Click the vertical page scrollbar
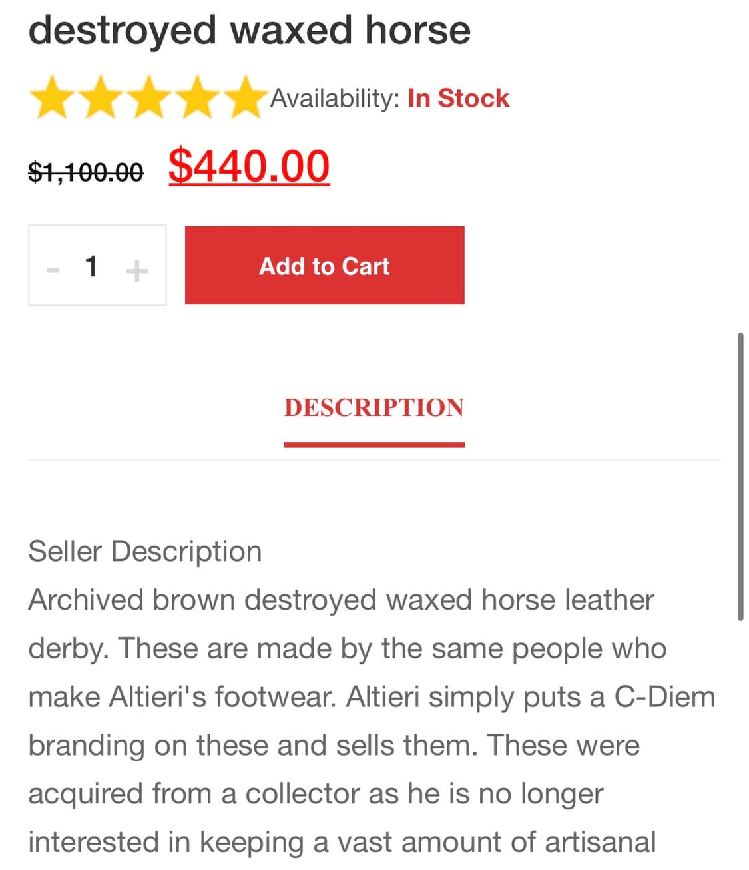749x870 pixels. [740, 477]
